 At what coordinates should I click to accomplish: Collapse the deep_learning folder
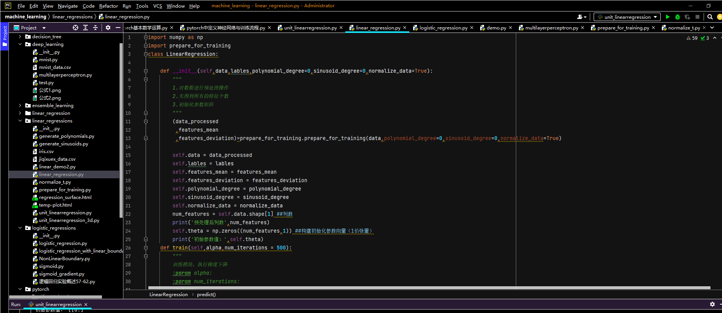[20, 44]
